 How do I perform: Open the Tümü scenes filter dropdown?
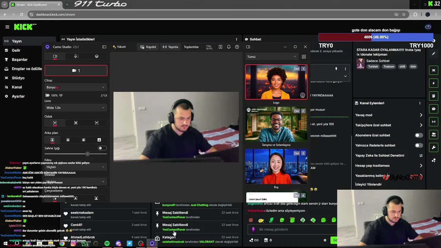[x=271, y=57]
